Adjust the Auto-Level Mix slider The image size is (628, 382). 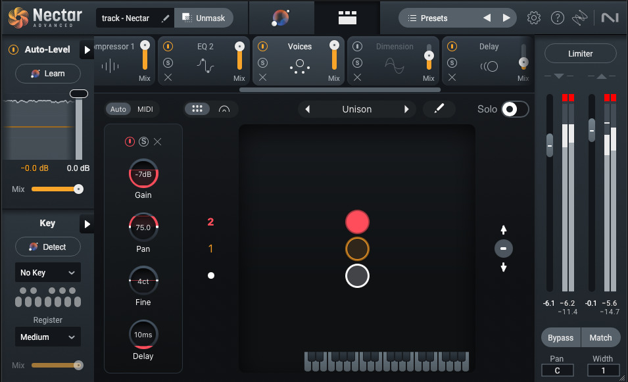(x=57, y=189)
